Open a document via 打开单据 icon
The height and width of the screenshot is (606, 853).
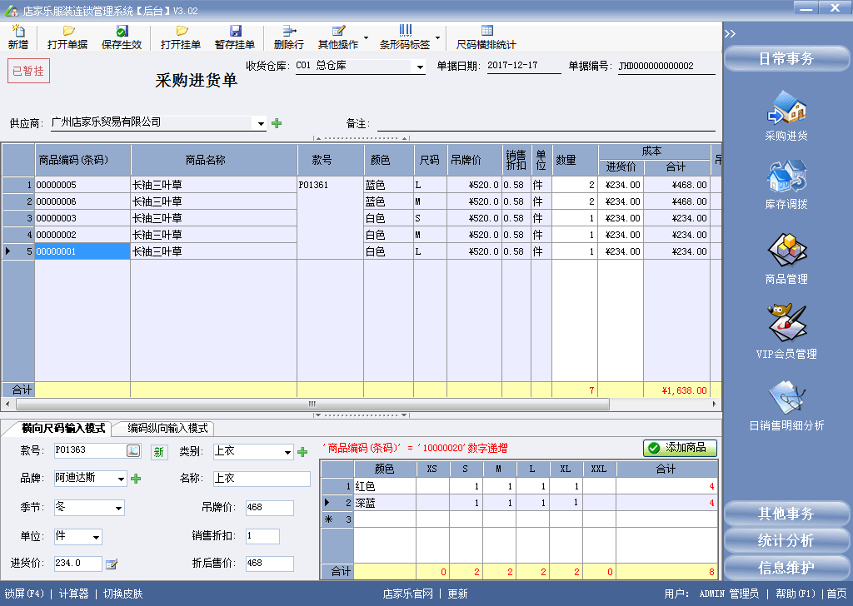(x=67, y=37)
